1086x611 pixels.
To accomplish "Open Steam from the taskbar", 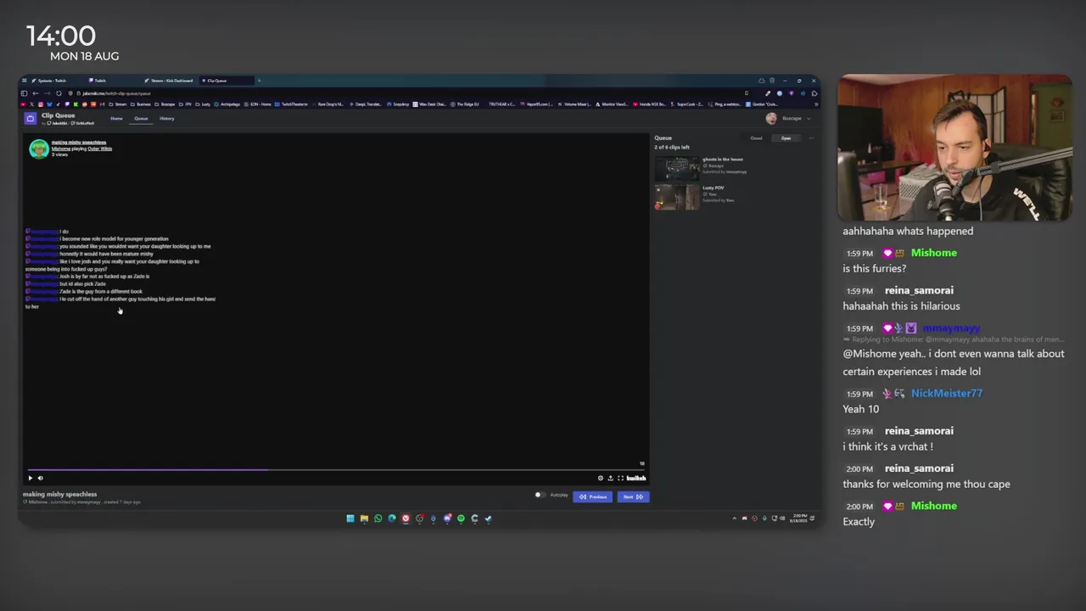I will click(488, 519).
